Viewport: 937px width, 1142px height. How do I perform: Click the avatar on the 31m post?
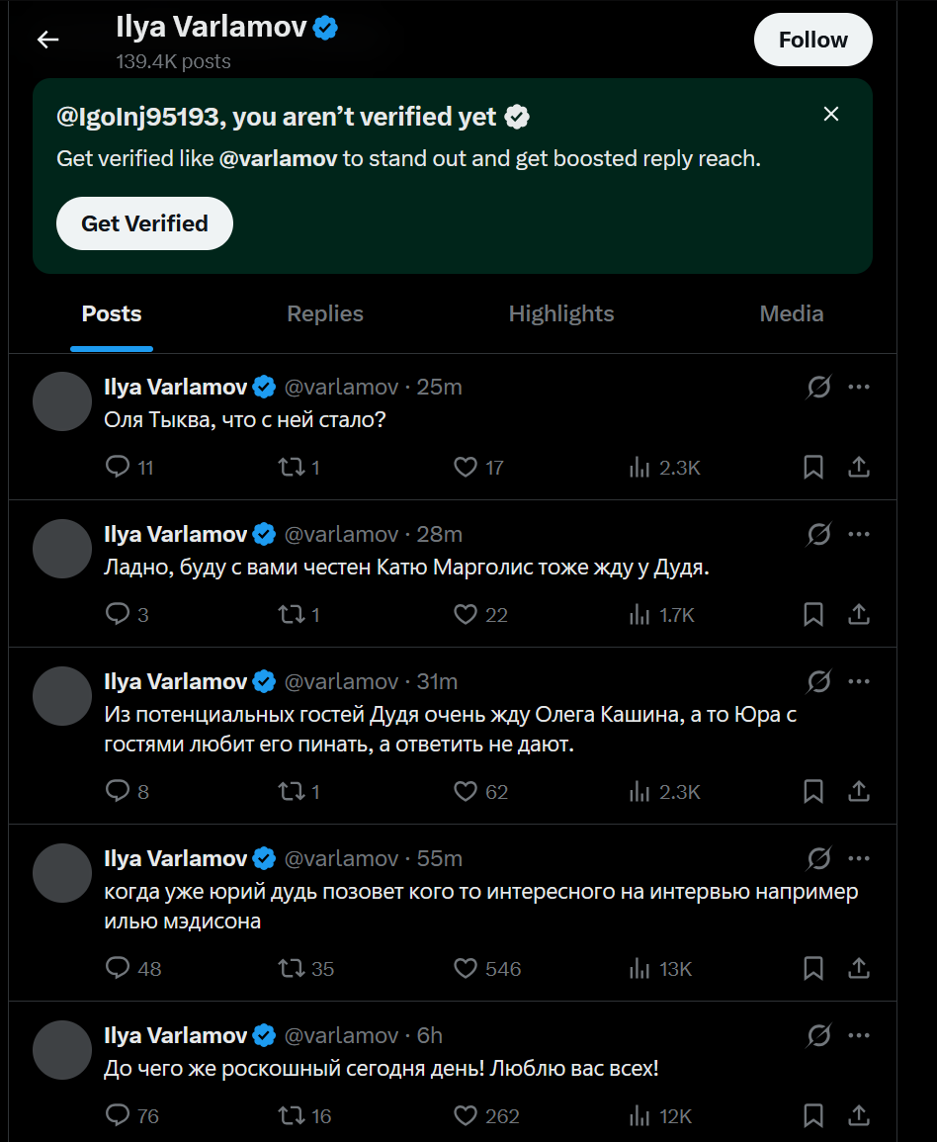(x=62, y=696)
